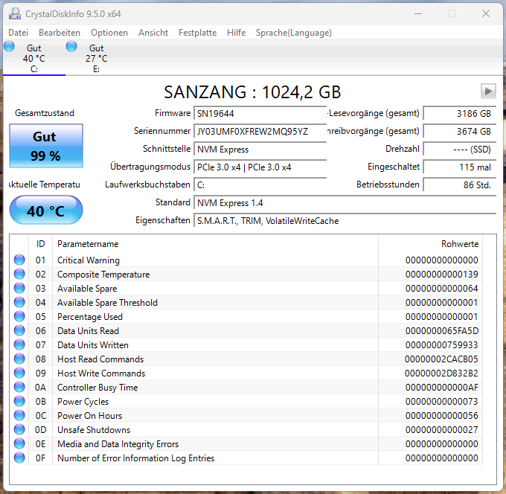Click the SANZANG : 1024,2 GB drive title
506x494 pixels.
point(252,92)
